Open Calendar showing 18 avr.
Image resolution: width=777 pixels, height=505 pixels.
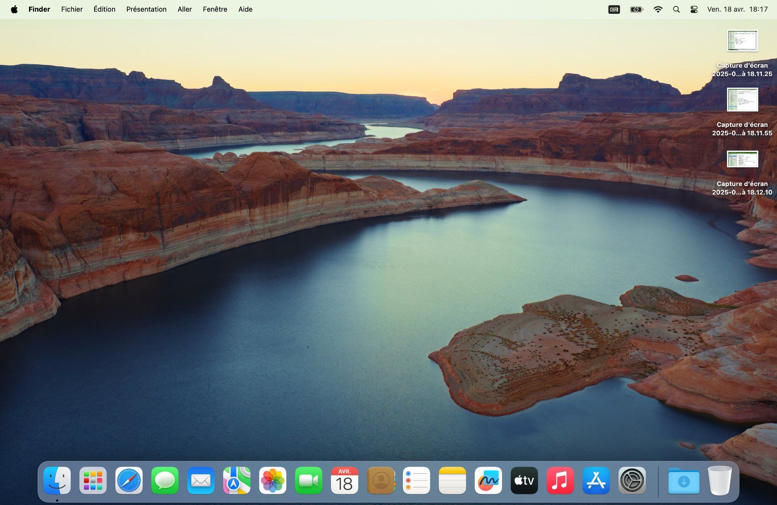(x=344, y=480)
